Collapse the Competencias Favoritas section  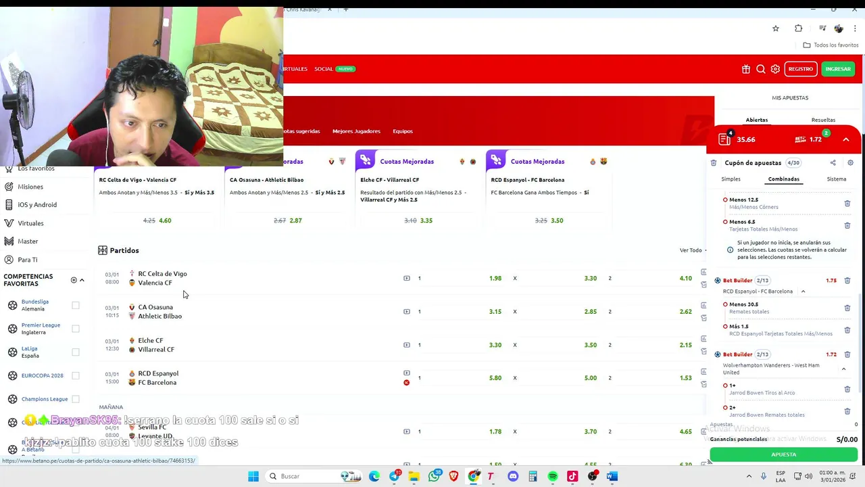click(82, 280)
